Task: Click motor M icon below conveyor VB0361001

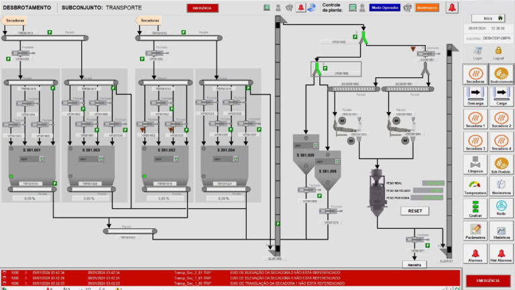Action: point(351,141)
